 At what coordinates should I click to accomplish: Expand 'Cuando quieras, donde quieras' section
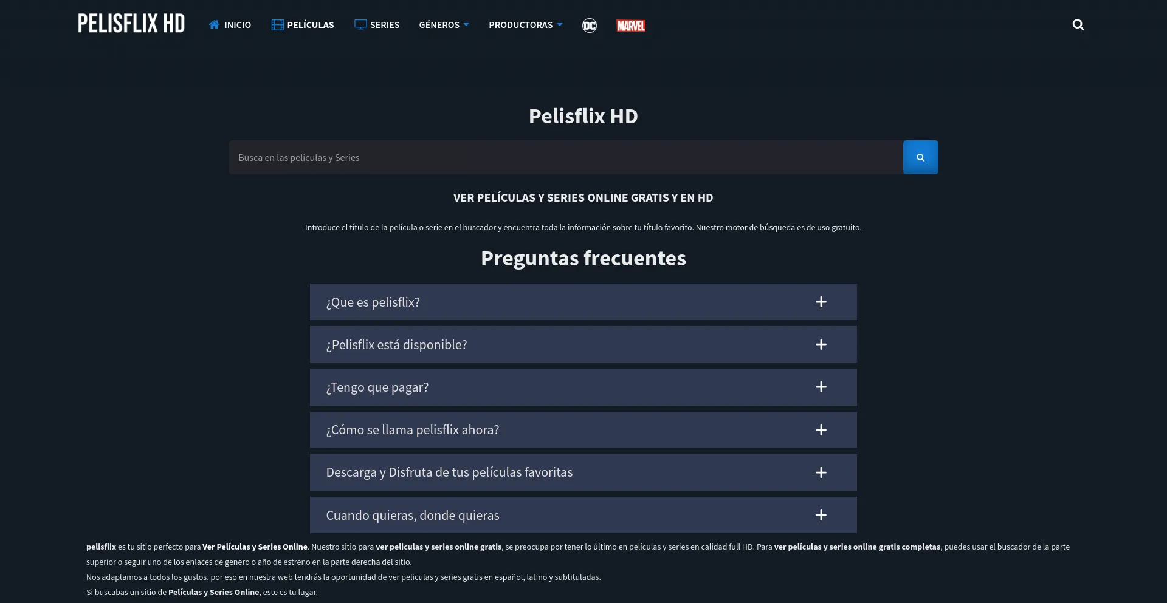[583, 515]
